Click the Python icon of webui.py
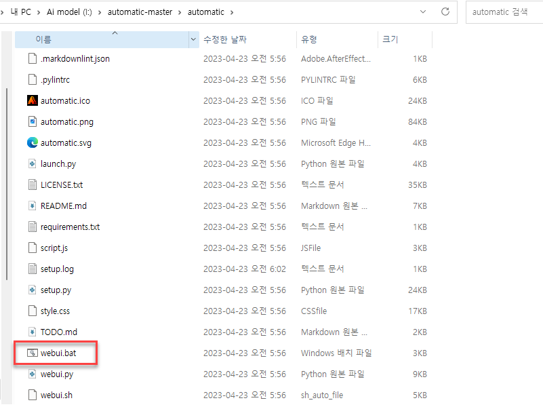Screen dimensions: 543x409 click(x=33, y=374)
